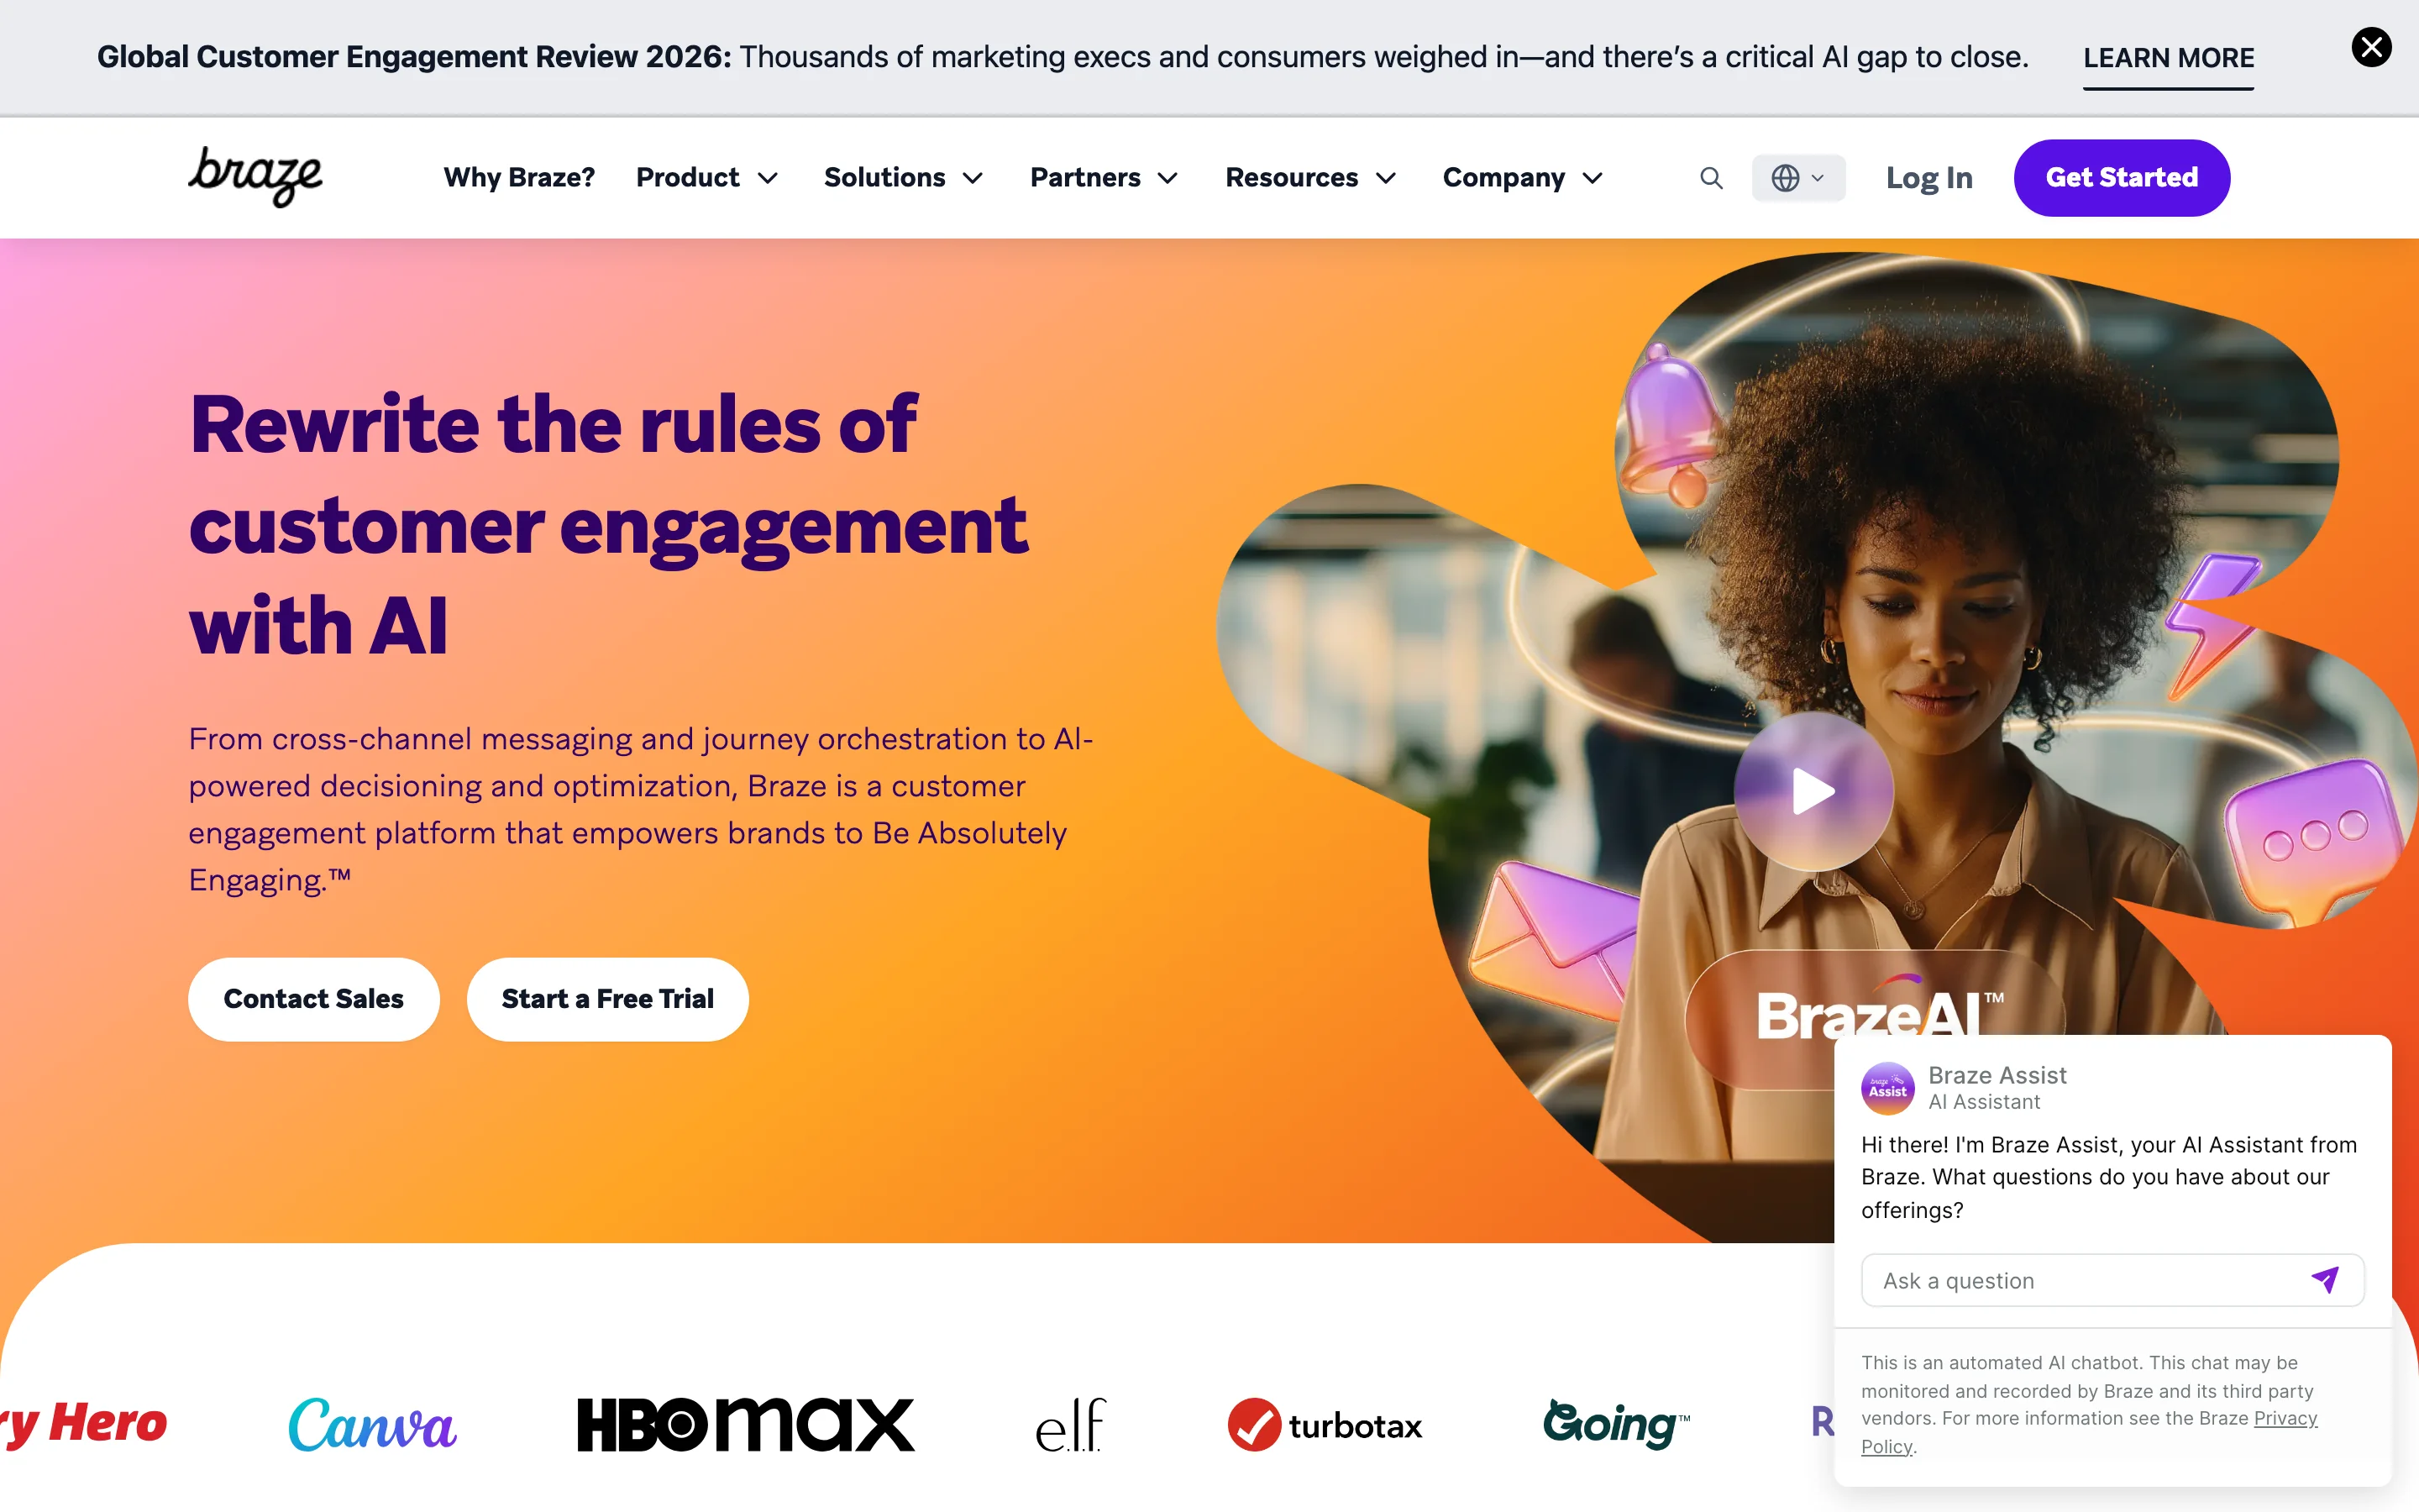Image resolution: width=2419 pixels, height=1512 pixels.
Task: Send the chat question via arrow icon
Action: coord(2325,1279)
